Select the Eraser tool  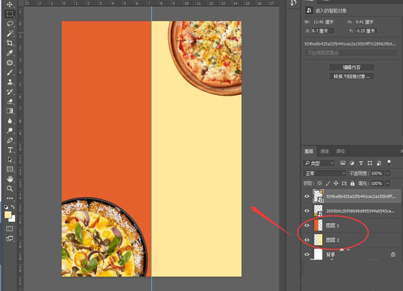pyautogui.click(x=10, y=101)
